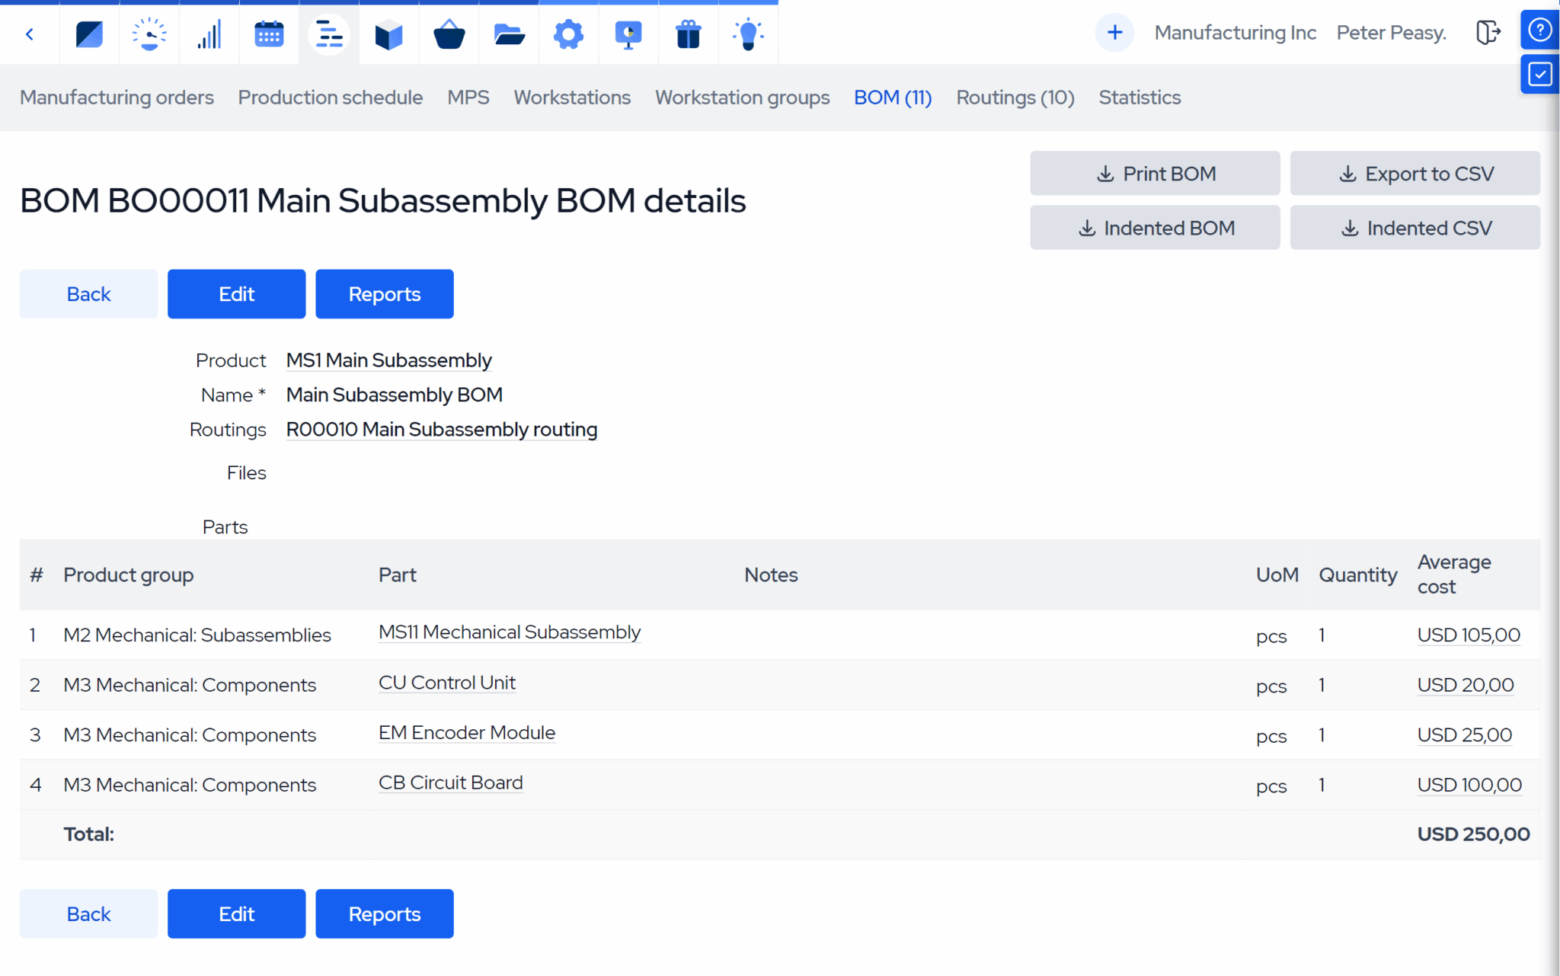This screenshot has height=976, width=1560.
Task: Click the plus add button
Action: (1114, 32)
